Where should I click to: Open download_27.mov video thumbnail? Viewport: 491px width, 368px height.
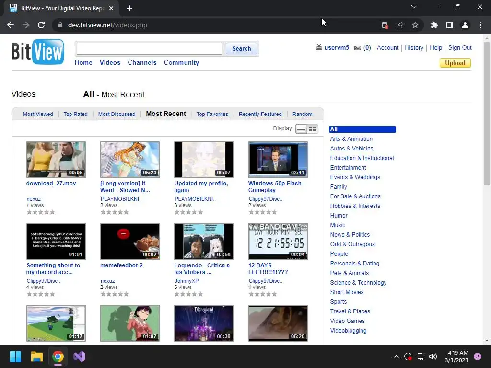56,160
